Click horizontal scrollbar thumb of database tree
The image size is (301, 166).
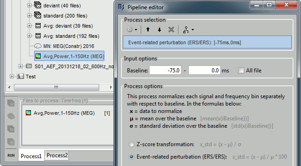pyautogui.click(x=57, y=88)
